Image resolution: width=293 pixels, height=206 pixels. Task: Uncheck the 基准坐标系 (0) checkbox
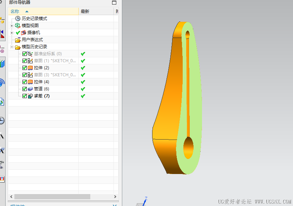tap(25, 54)
